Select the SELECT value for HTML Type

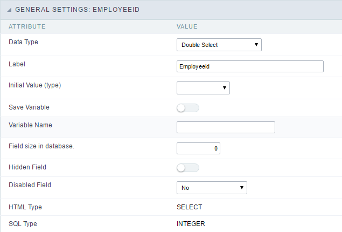pyautogui.click(x=190, y=207)
